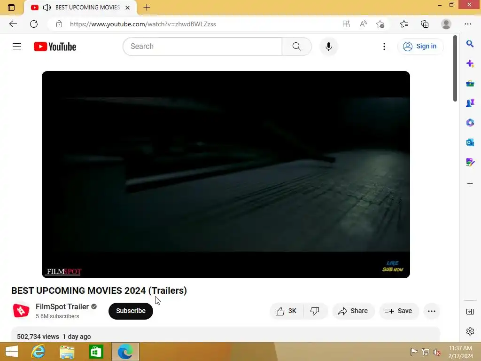The image size is (481, 361).
Task: Open the Favorites list
Action: 404,24
